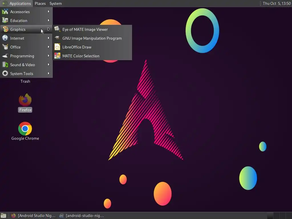292x219 pixels.
Task: Expand the Internet submenu arrow
Action: point(48,38)
